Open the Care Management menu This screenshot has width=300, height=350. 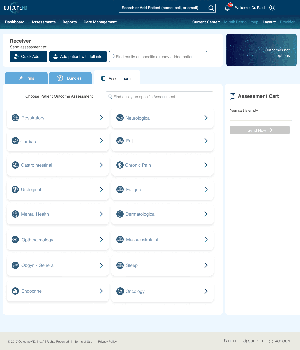coord(100,22)
